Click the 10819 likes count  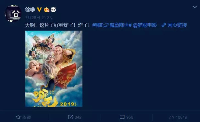coord(181,117)
